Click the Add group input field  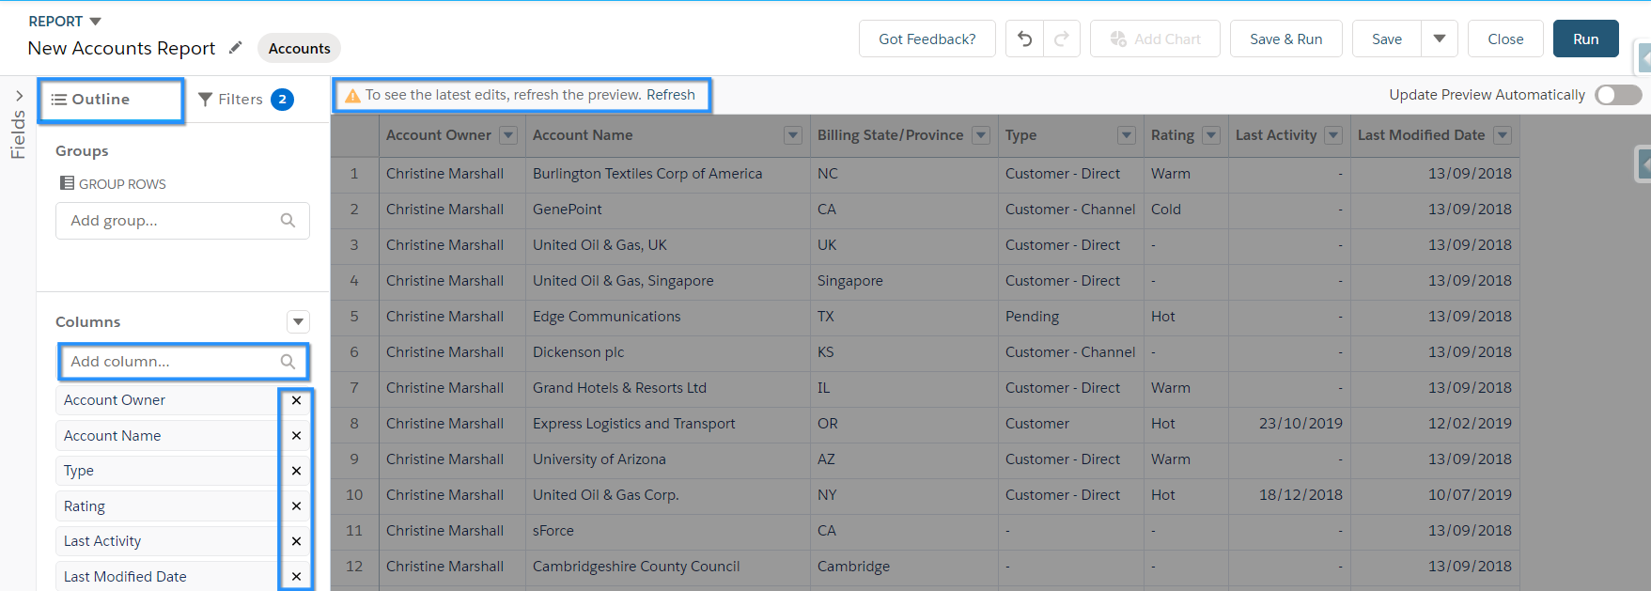point(182,221)
